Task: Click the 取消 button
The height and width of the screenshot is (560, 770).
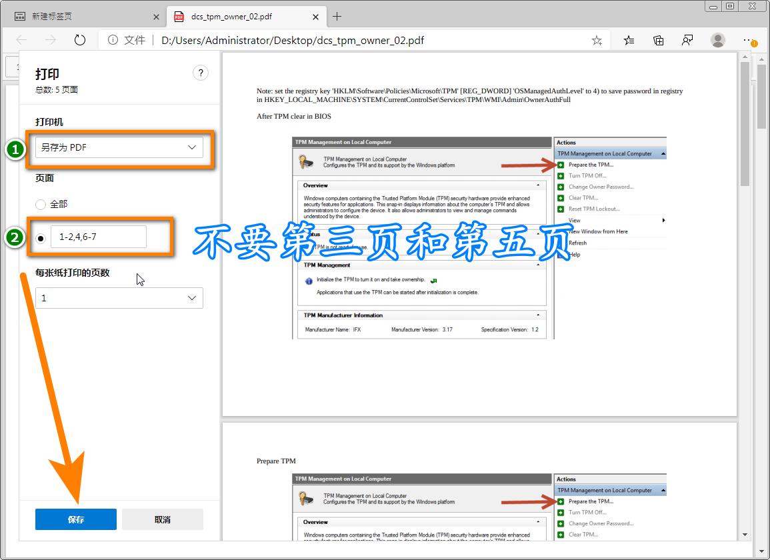Action: tap(162, 519)
